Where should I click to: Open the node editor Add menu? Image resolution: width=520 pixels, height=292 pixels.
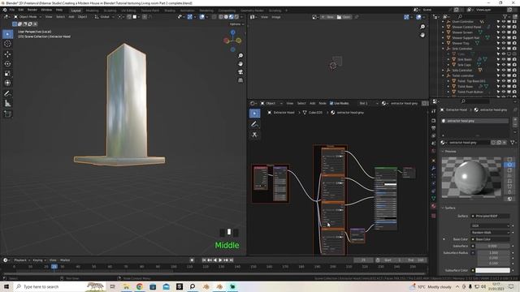[312, 103]
